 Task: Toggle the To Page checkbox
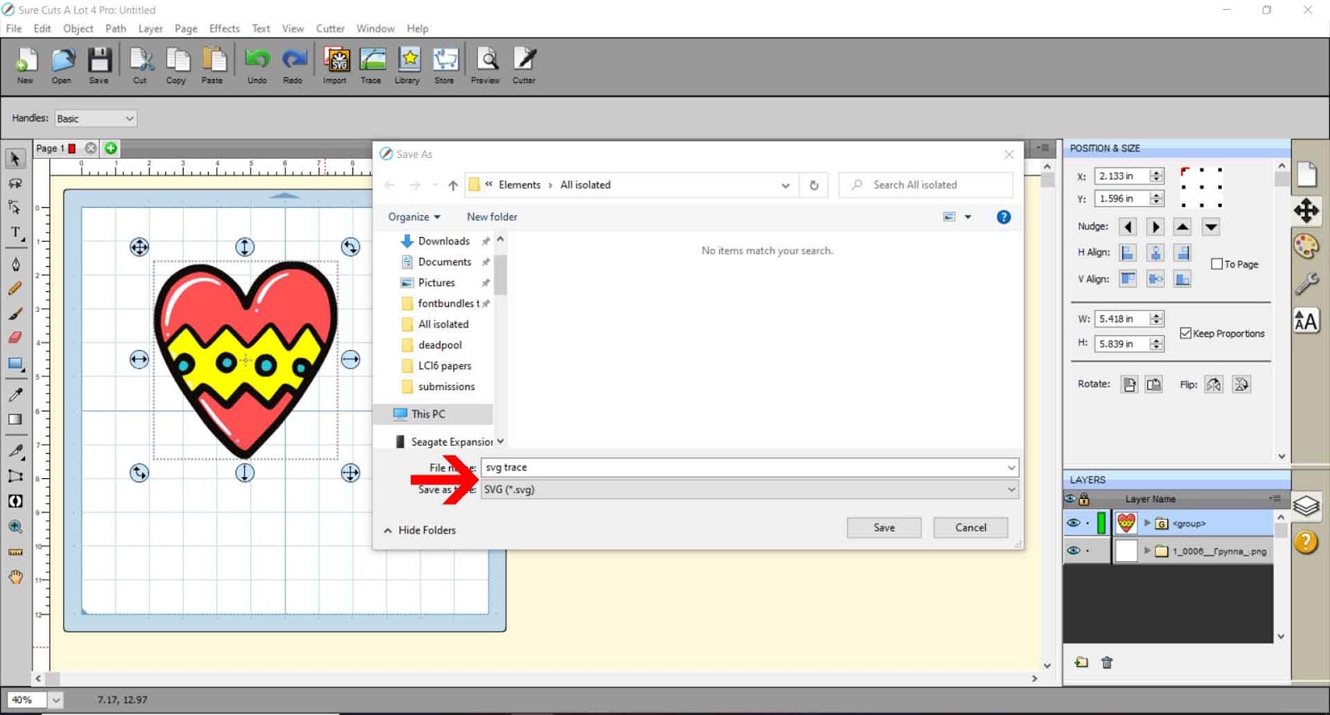1217,264
